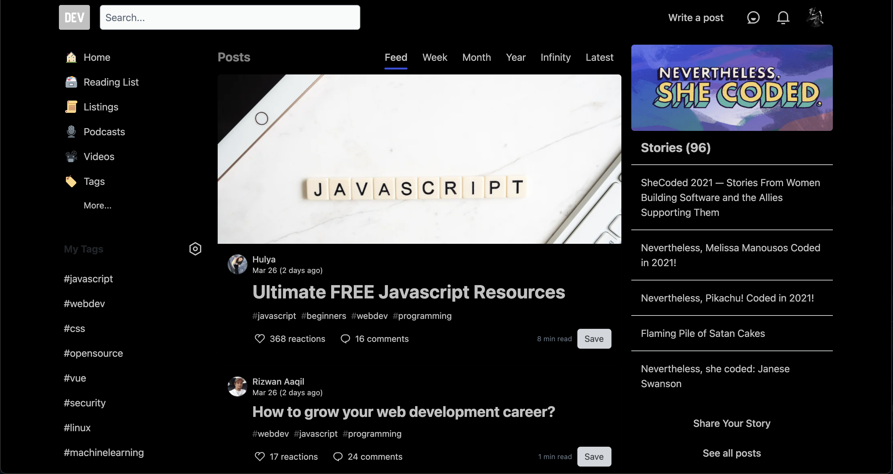The image size is (893, 474).
Task: Open the notifications bell
Action: [x=783, y=17]
